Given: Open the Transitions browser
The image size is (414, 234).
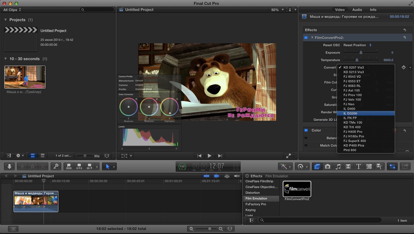Looking at the screenshot, I should coord(348,167).
